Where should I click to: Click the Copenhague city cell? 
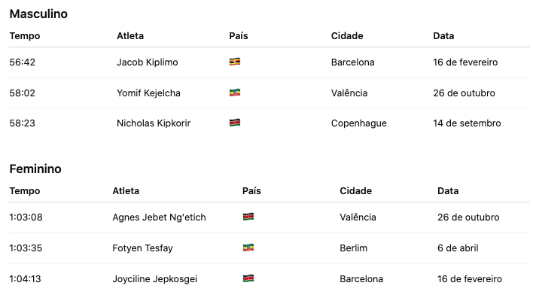(359, 123)
